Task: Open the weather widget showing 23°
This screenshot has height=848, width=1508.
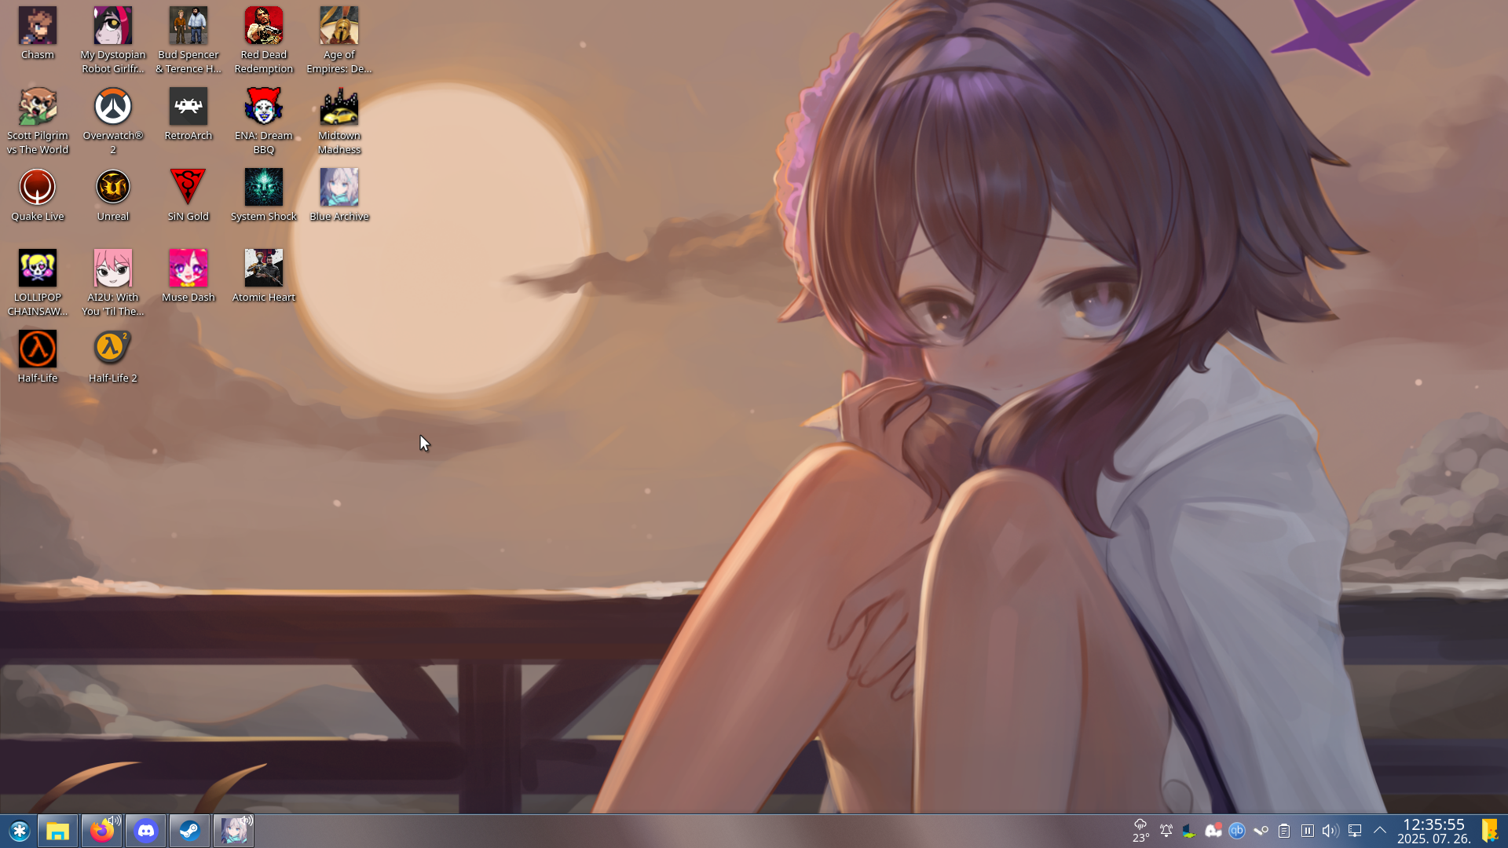Action: click(1141, 831)
